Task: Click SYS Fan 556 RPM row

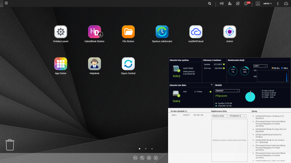Action: click(x=214, y=68)
